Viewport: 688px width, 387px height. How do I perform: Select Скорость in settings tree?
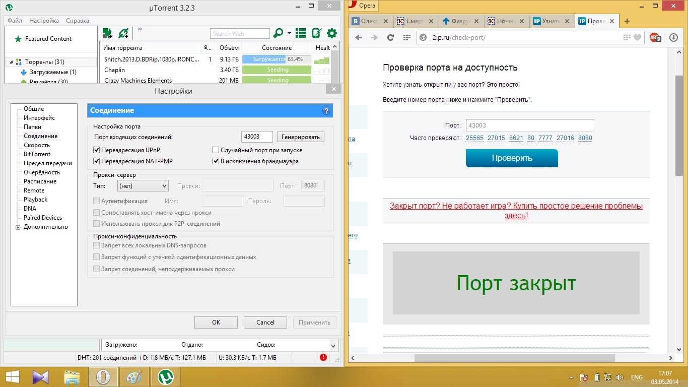[x=37, y=145]
